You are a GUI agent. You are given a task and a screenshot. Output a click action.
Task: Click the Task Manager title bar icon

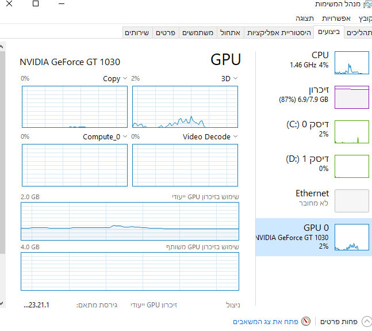click(x=367, y=4)
